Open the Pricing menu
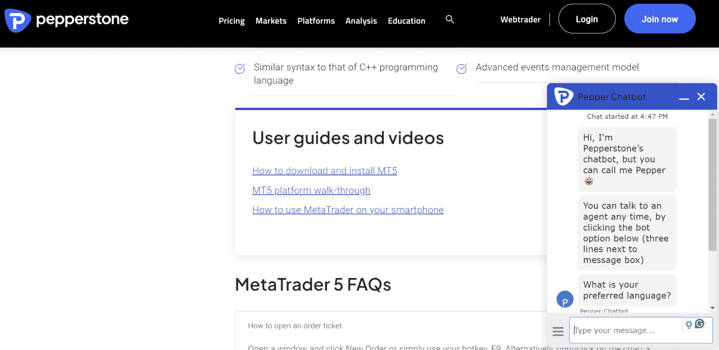The width and height of the screenshot is (719, 350). [x=232, y=21]
